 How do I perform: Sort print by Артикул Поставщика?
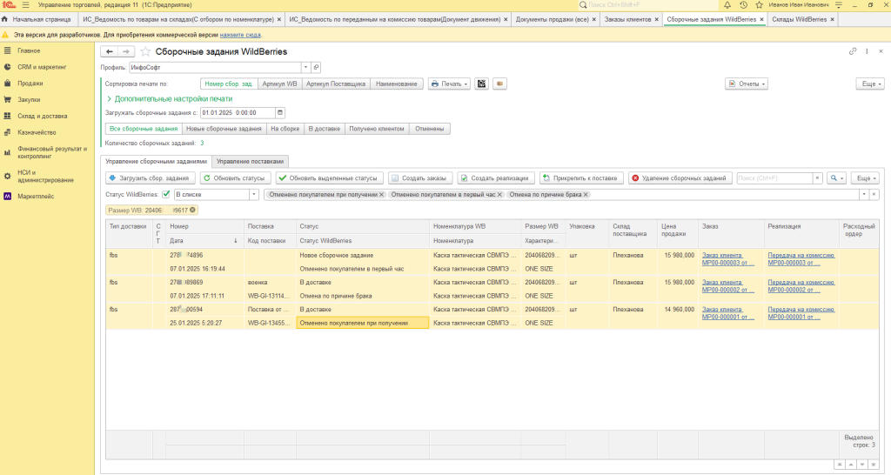[336, 84]
